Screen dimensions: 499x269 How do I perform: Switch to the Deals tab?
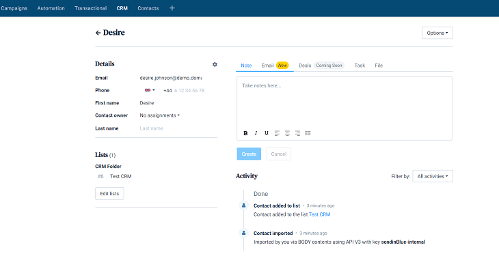pyautogui.click(x=305, y=66)
